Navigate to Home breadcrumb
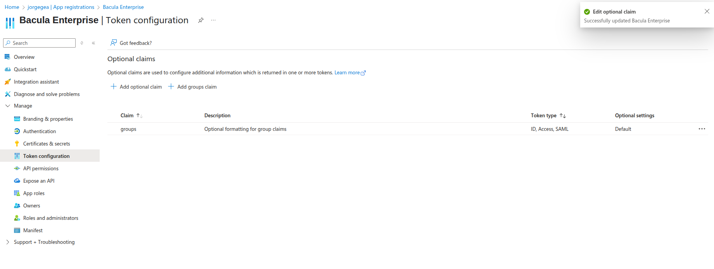Screen dimensions: 714x269 [12, 7]
